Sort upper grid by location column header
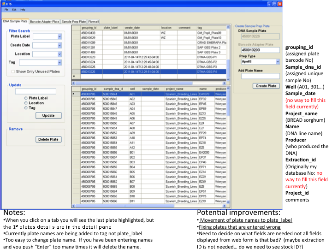Screen dimensions: 332x249 point(169,28)
